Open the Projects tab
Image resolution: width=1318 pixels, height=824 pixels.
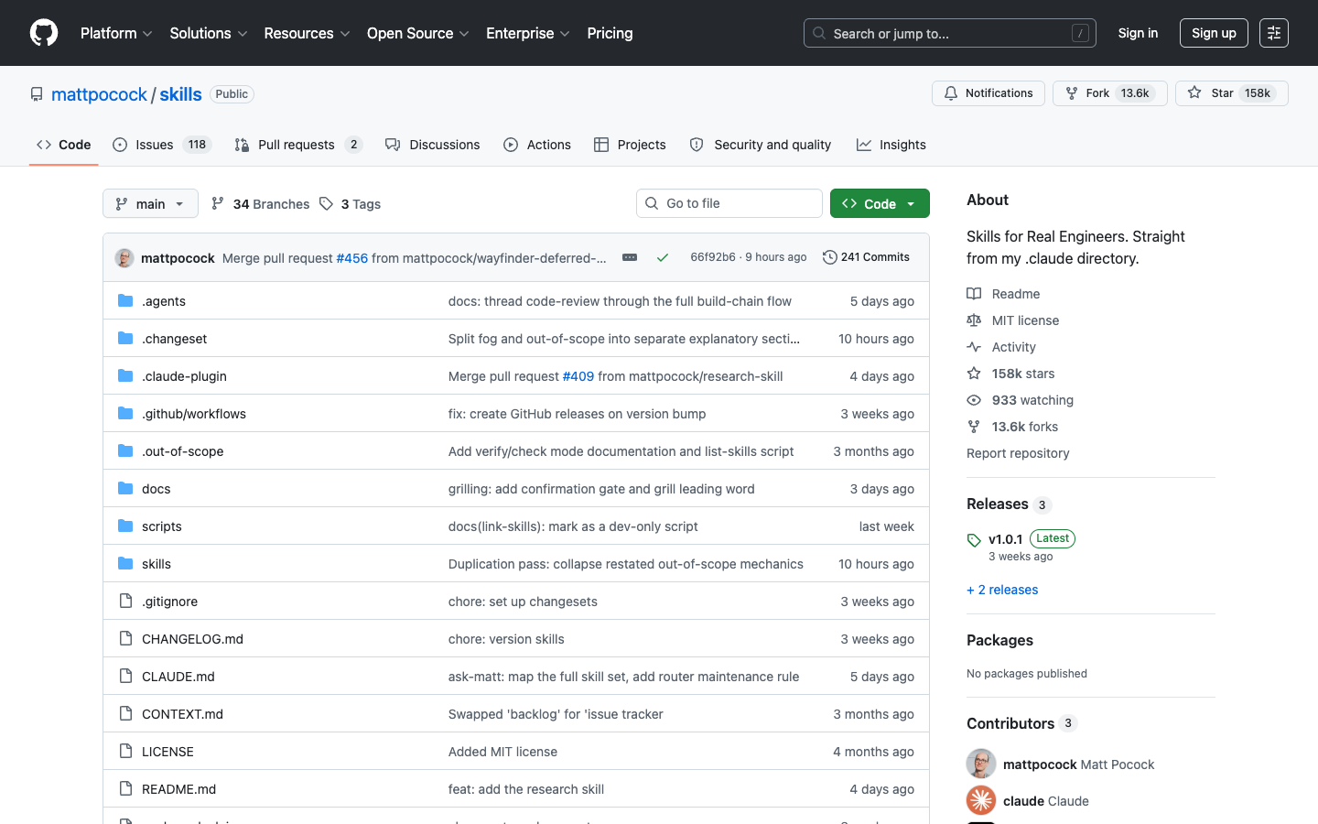[x=630, y=145]
